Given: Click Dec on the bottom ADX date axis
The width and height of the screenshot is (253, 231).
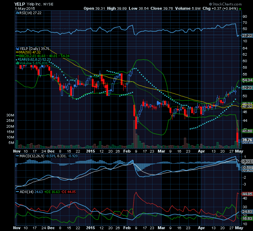Looking at the screenshot, I should click(51, 228).
